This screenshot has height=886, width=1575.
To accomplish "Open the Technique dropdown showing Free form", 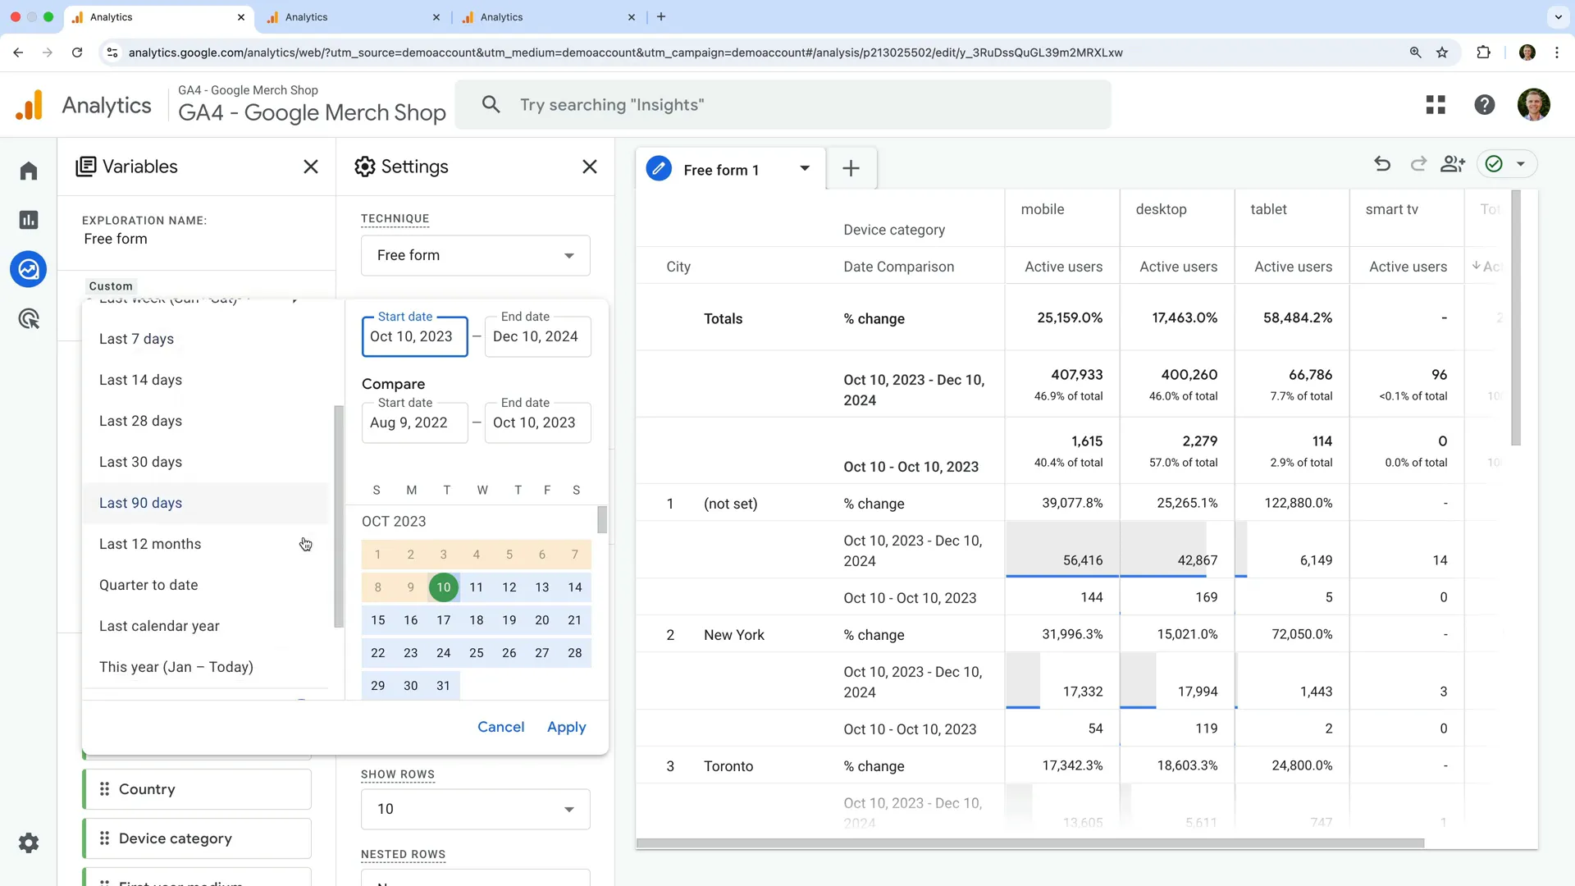I will point(475,255).
